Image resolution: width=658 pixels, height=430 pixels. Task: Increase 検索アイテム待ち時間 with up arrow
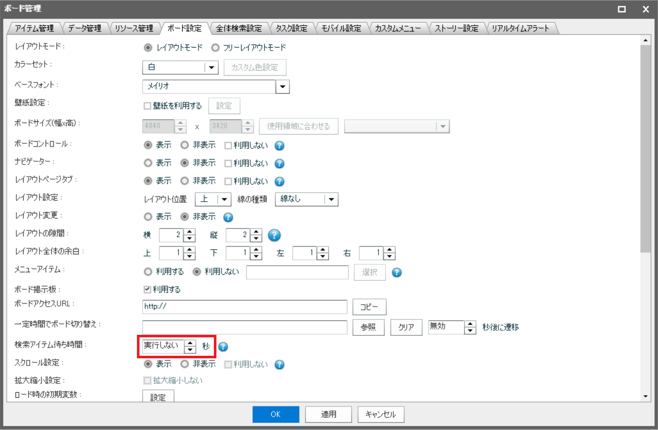pos(190,343)
